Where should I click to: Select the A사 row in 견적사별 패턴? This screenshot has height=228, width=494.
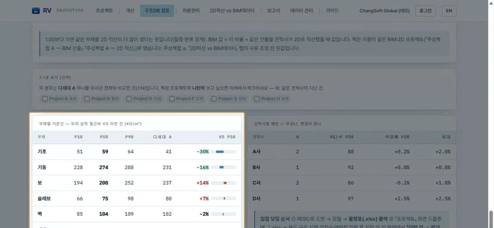pyautogui.click(x=352, y=152)
